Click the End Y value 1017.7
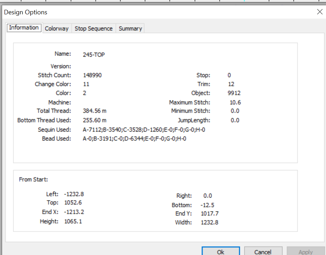Viewport: 326px width, 255px height. click(209, 213)
